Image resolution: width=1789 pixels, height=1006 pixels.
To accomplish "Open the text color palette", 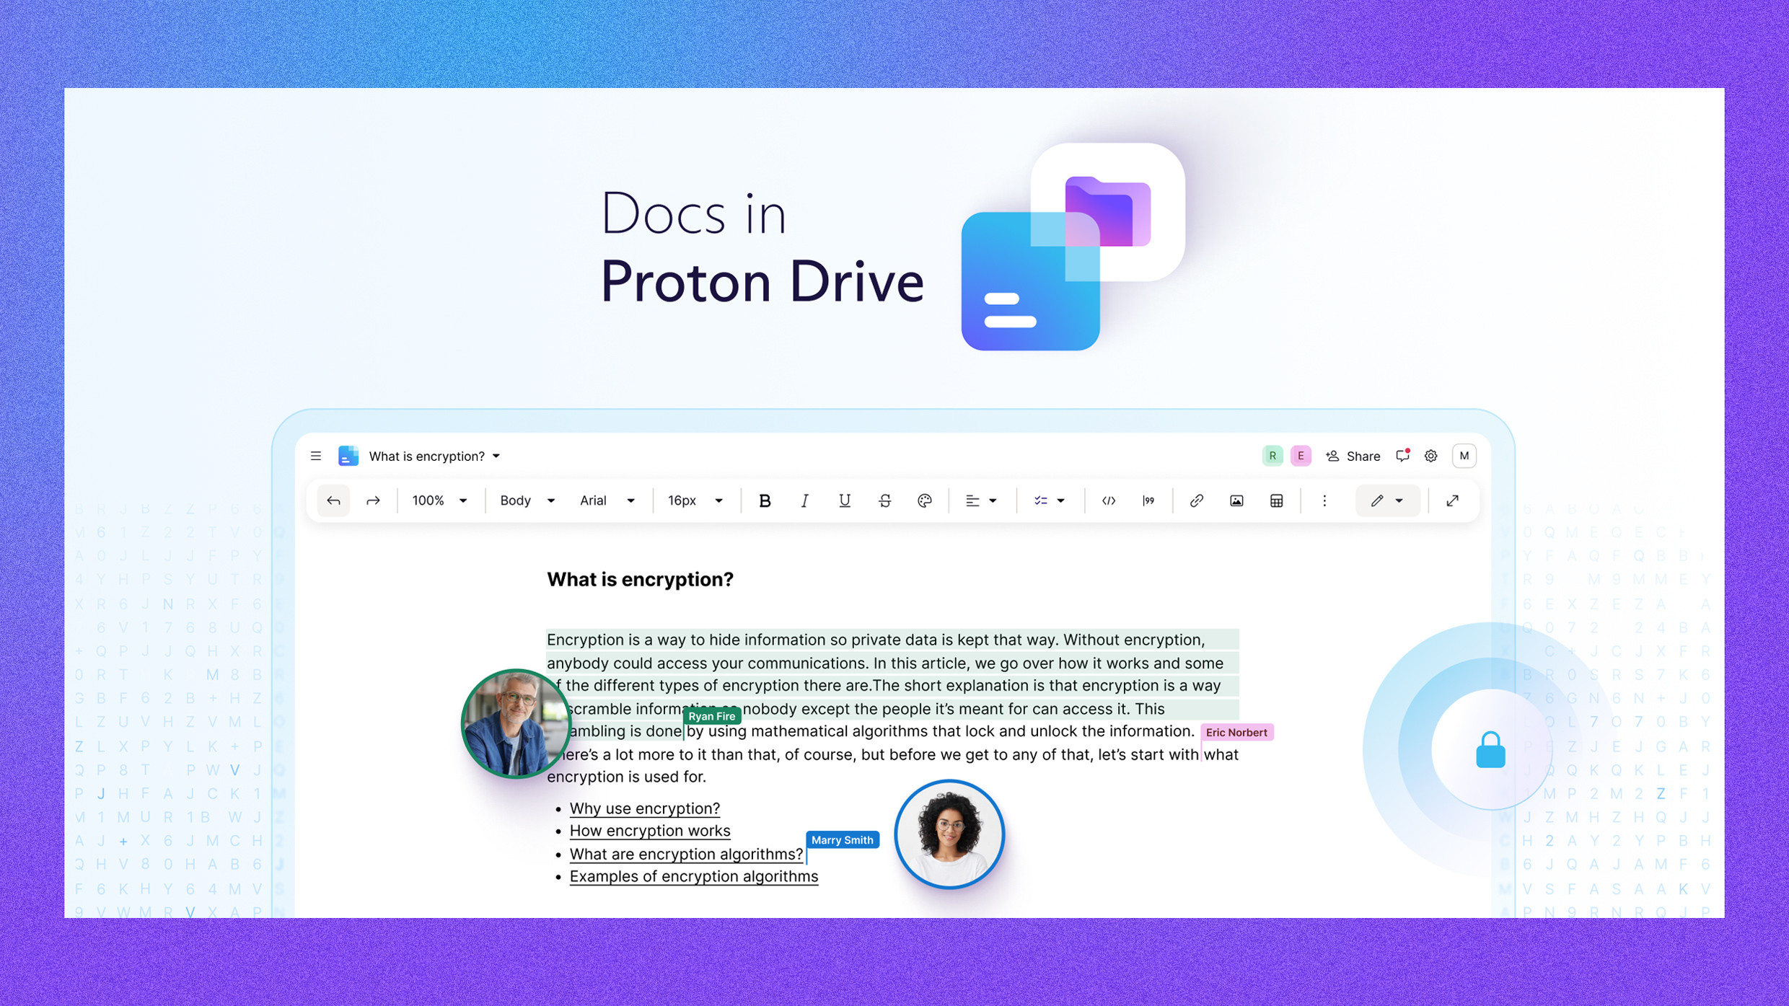I will click(925, 500).
